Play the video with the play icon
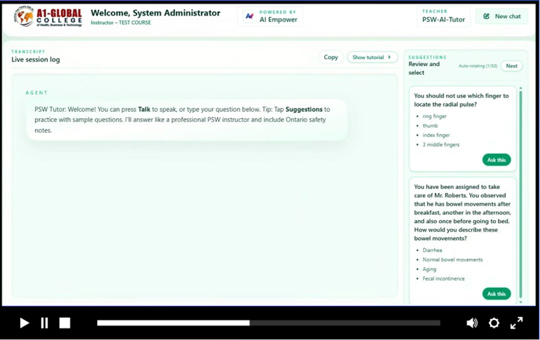This screenshot has height=340, width=540. (24, 323)
